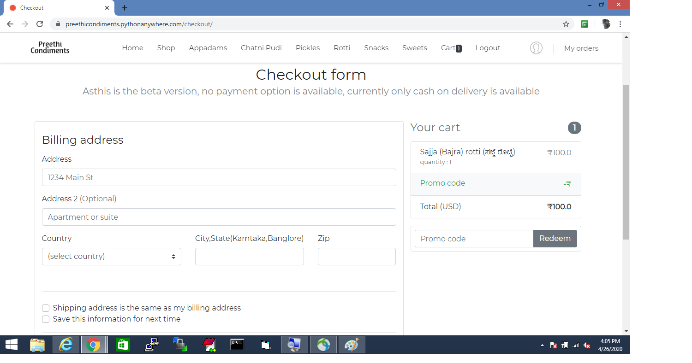
Task: Click the Chrome profile avatar
Action: pyautogui.click(x=605, y=23)
